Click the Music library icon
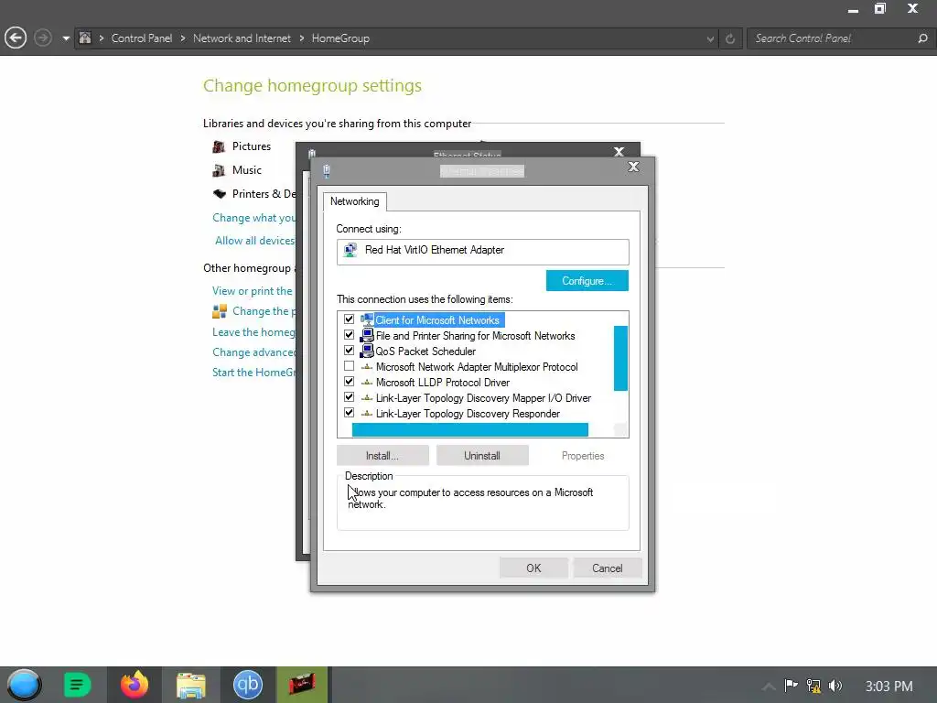This screenshot has width=937, height=703. pos(220,170)
